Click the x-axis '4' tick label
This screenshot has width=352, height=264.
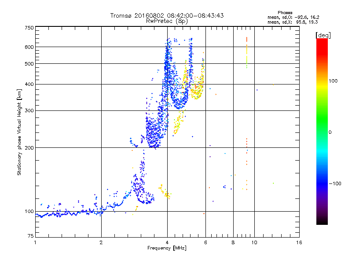tap(167, 242)
